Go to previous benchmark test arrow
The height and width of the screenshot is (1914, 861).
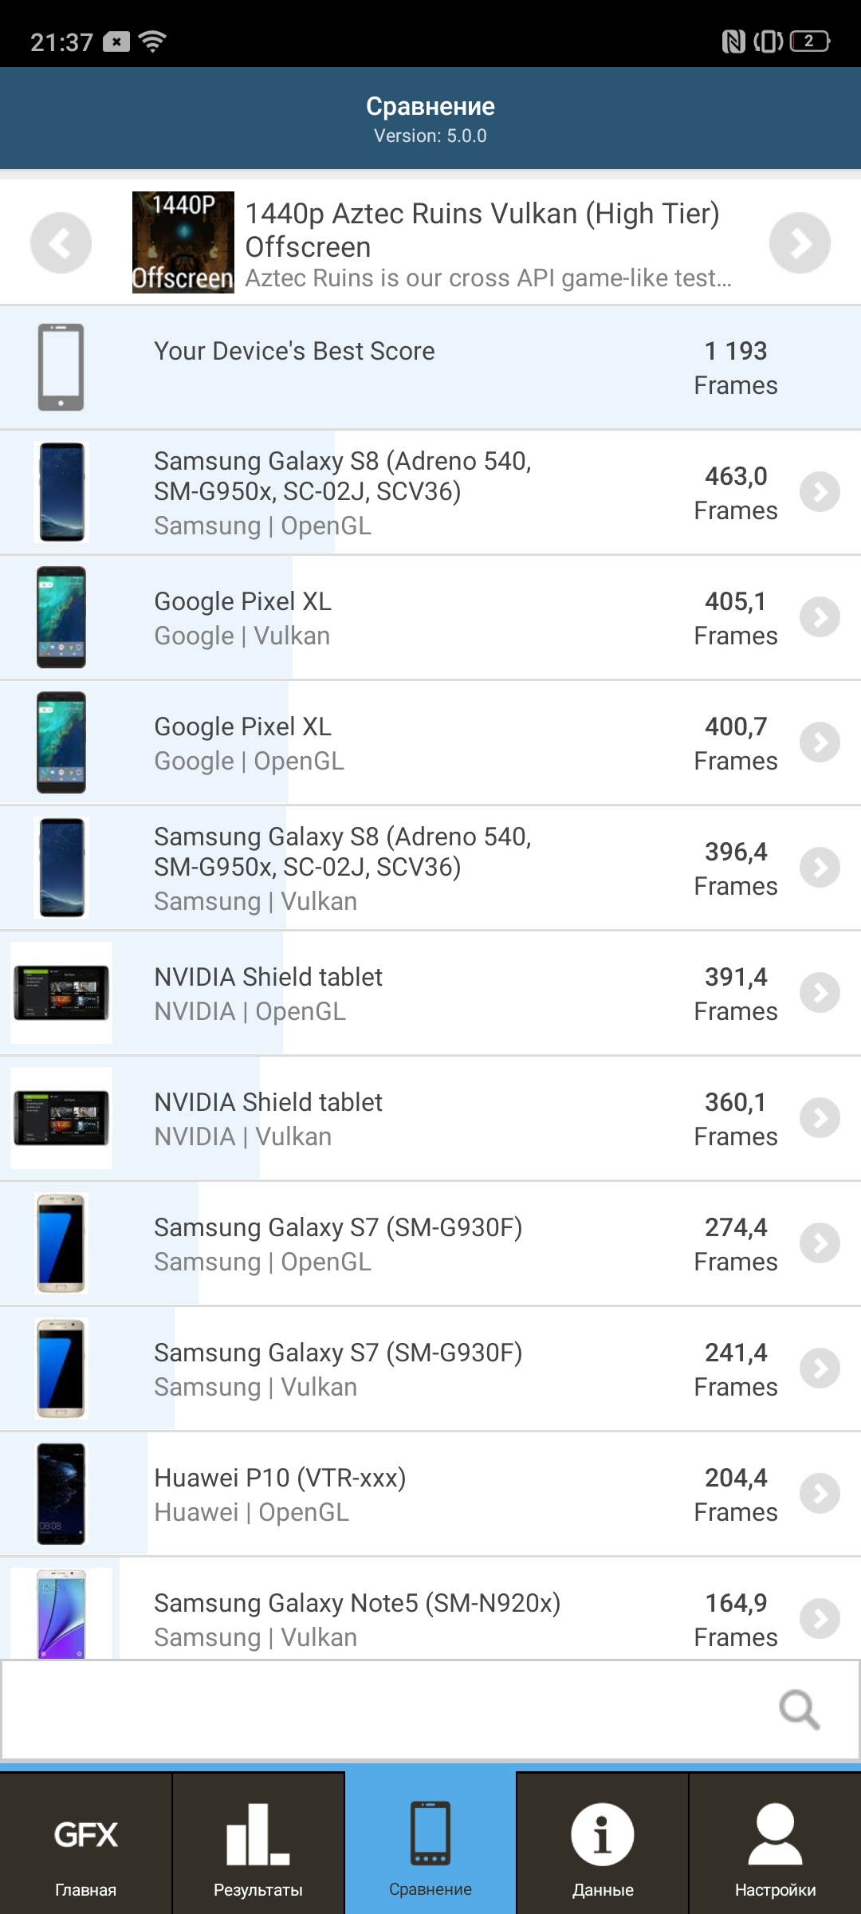click(x=61, y=243)
